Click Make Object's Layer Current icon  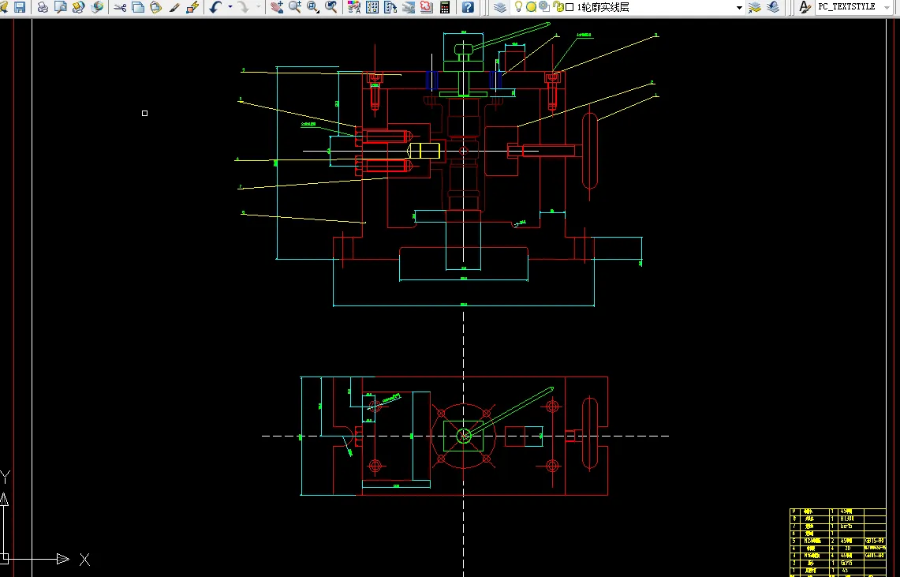(755, 7)
